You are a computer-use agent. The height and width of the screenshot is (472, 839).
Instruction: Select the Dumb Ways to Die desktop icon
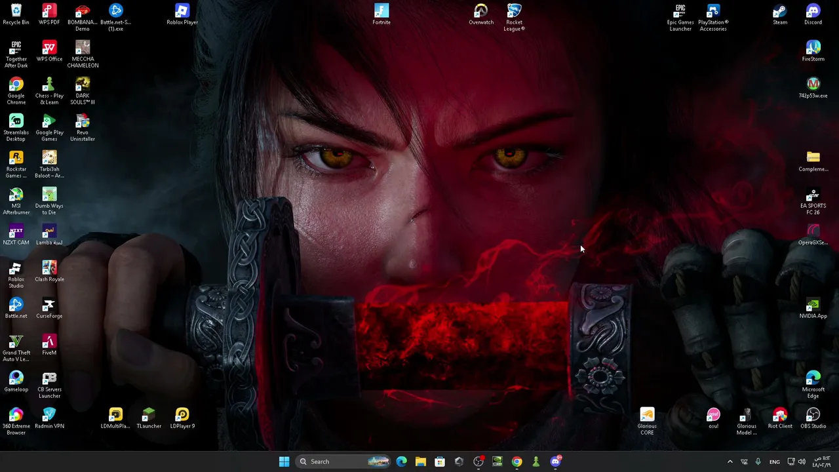49,201
